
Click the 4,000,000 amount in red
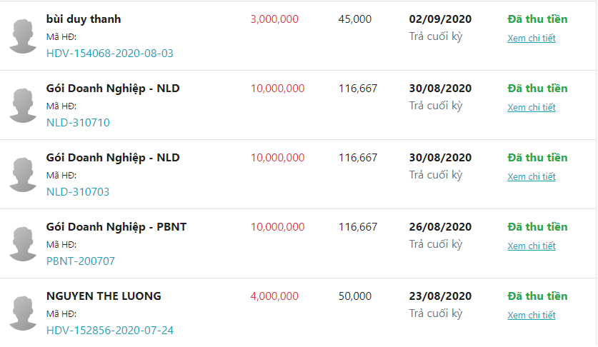[x=274, y=296]
